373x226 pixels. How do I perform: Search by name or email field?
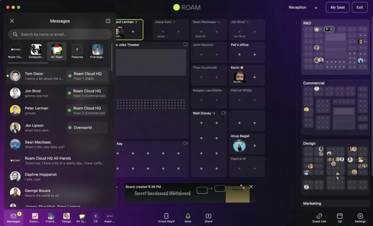pos(60,35)
